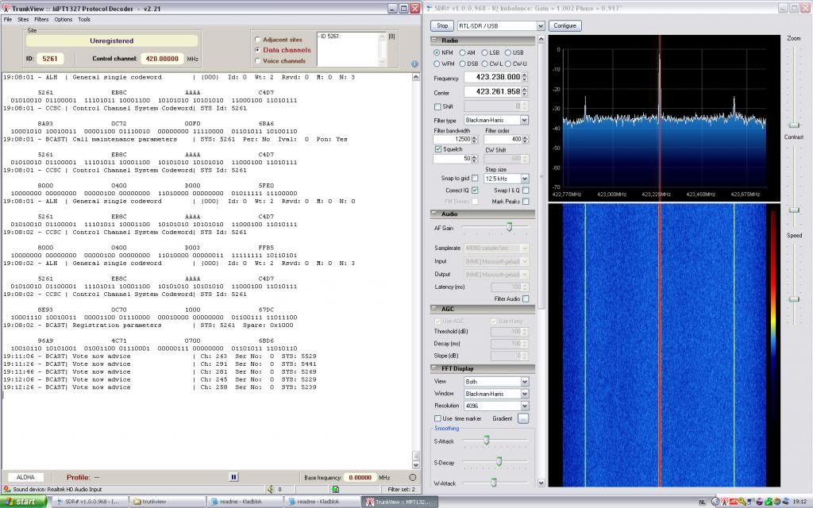The width and height of the screenshot is (813, 508).
Task: Toggle the Squelch checkbox
Action: [438, 148]
